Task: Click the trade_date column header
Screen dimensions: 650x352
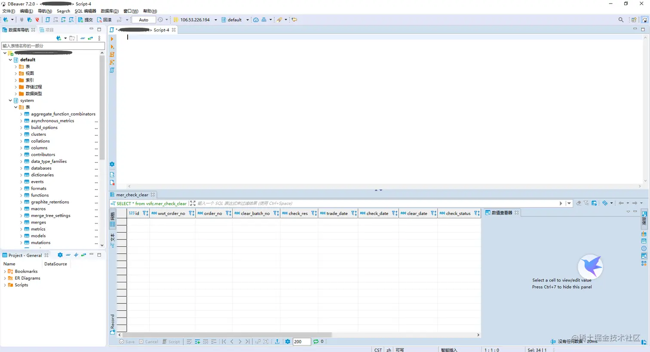Action: (x=337, y=213)
